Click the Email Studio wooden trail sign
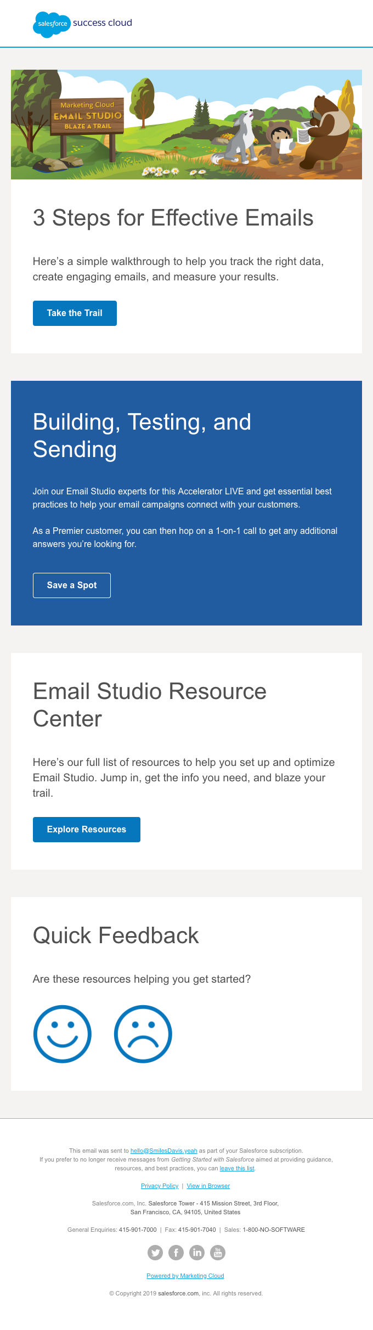 [x=88, y=116]
